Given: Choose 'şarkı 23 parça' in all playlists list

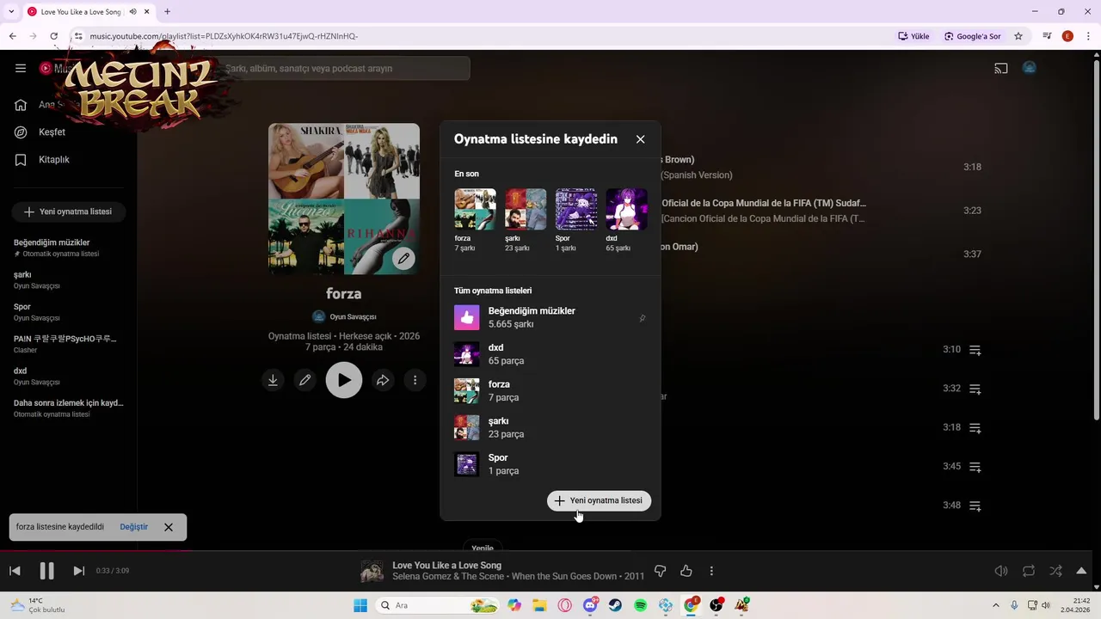Looking at the screenshot, I should point(550,427).
